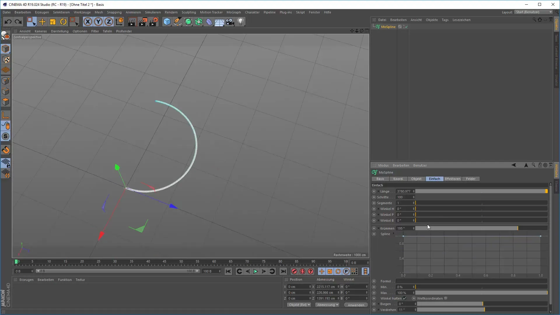Image resolution: width=560 pixels, height=315 pixels.
Task: Click Krümmen animation dot toggle
Action: 374,228
